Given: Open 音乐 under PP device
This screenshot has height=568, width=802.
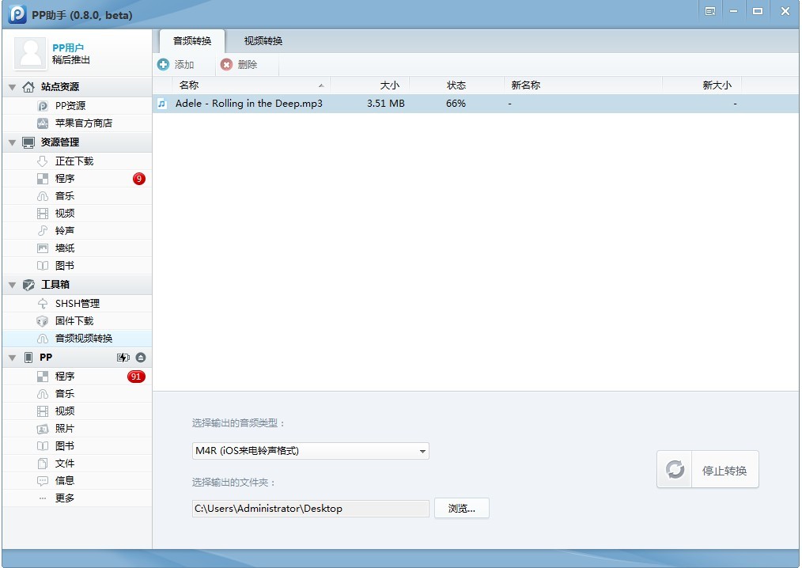Looking at the screenshot, I should coord(78,394).
